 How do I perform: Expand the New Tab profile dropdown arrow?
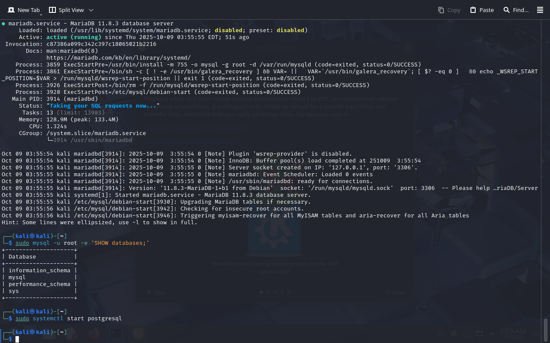41,14
